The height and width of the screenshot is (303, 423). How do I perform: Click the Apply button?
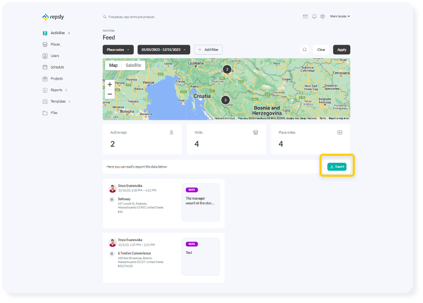342,50
